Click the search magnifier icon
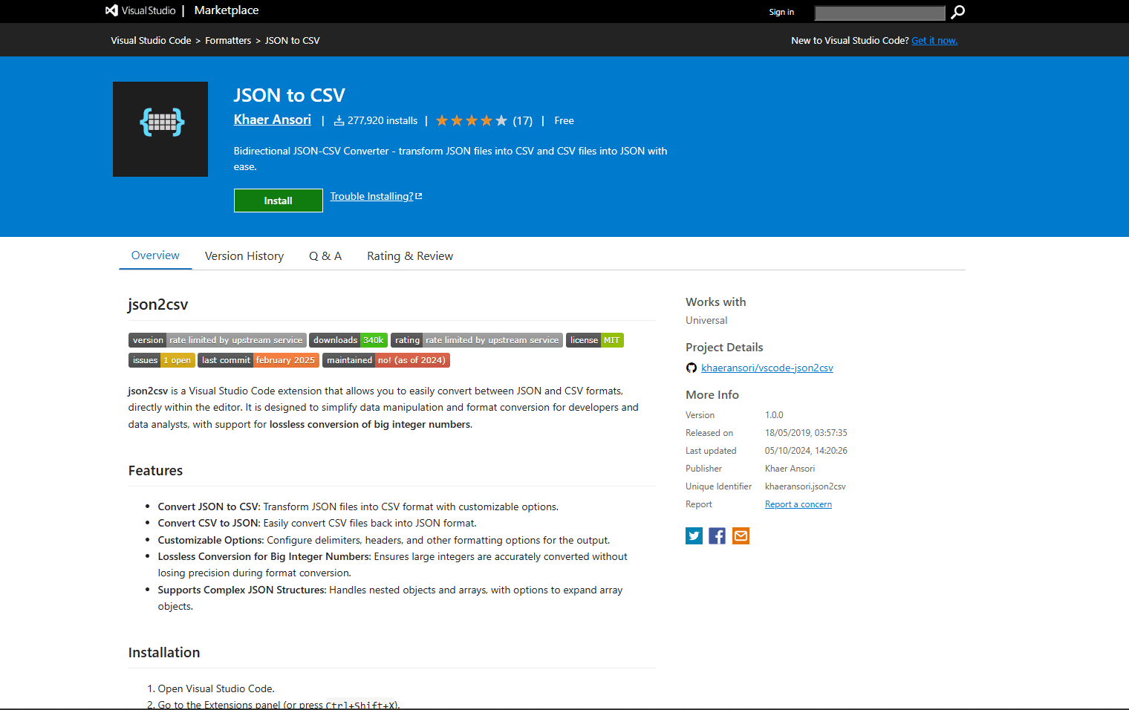 (x=958, y=12)
